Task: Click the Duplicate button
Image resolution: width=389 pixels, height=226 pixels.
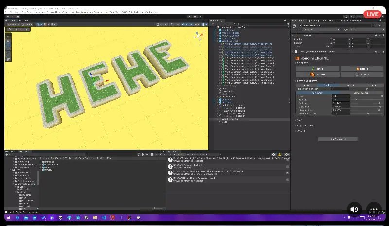Action: 318,75
